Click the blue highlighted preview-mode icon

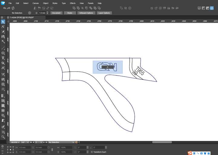point(212,8)
